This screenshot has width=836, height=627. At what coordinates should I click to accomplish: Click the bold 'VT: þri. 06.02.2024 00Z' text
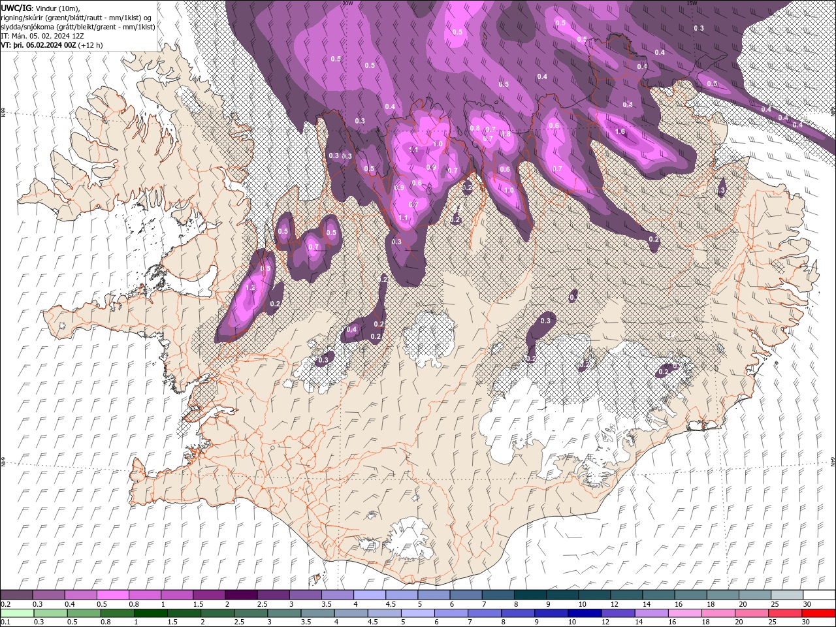[x=39, y=45]
